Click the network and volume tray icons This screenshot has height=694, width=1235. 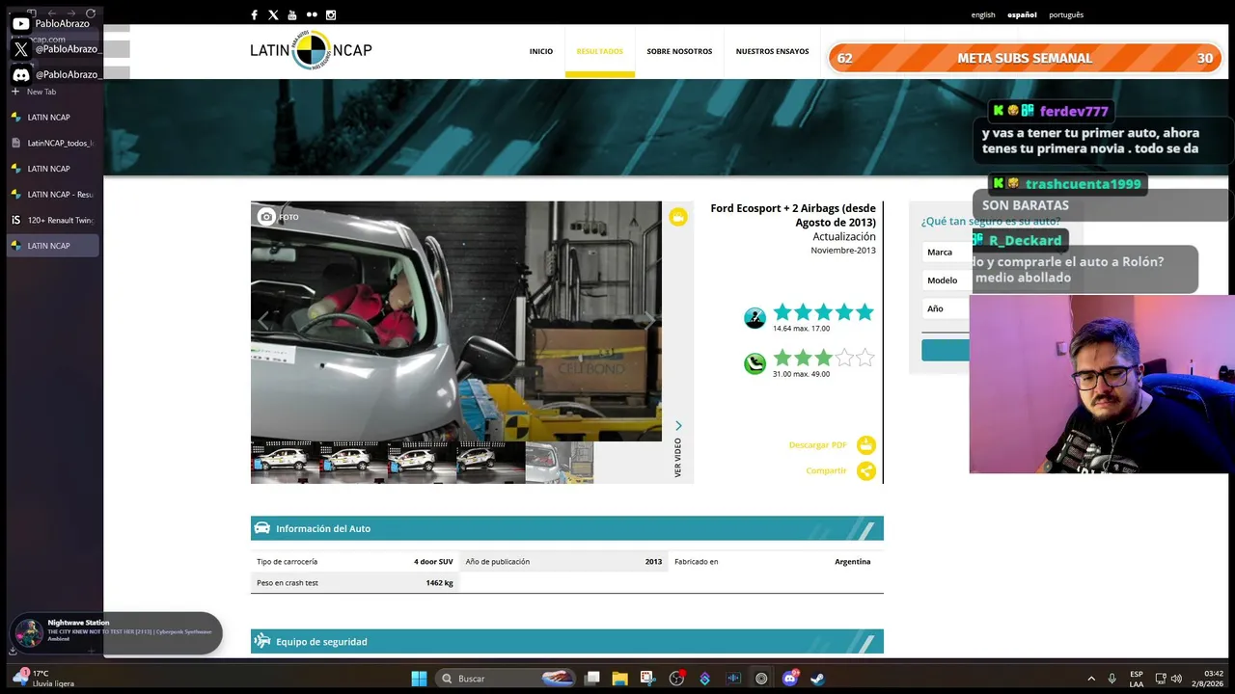tap(1168, 679)
